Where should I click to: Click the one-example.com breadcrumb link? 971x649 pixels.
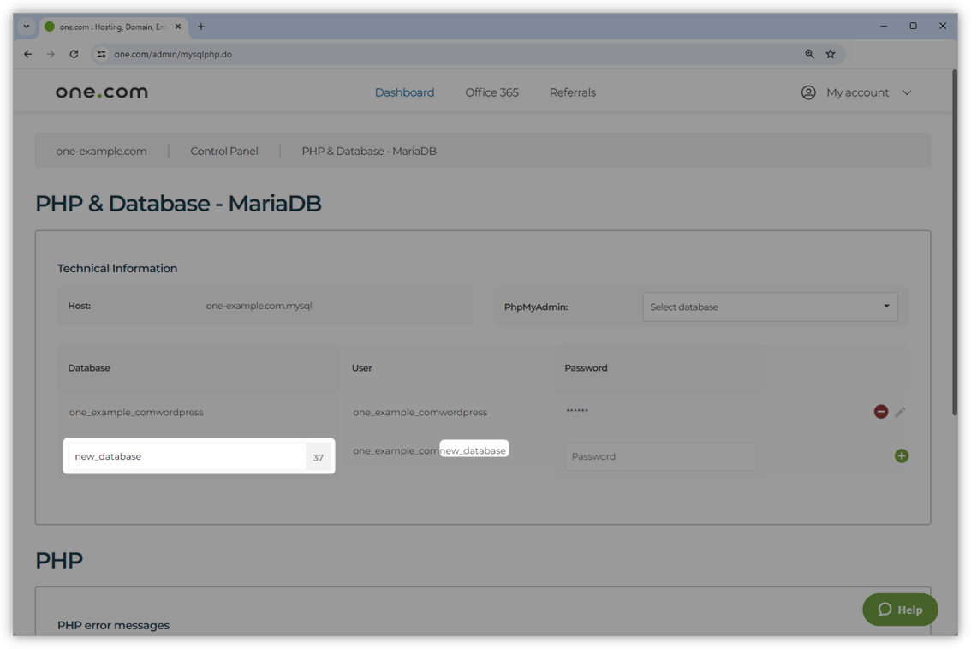[101, 152]
